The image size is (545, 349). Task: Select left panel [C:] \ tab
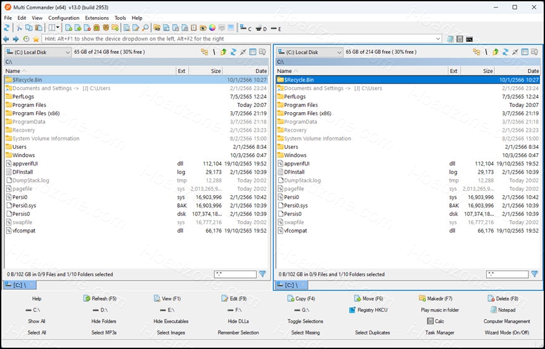point(20,285)
